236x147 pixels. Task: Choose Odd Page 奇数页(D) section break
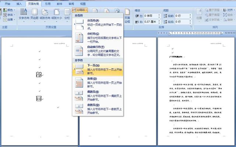98,109
